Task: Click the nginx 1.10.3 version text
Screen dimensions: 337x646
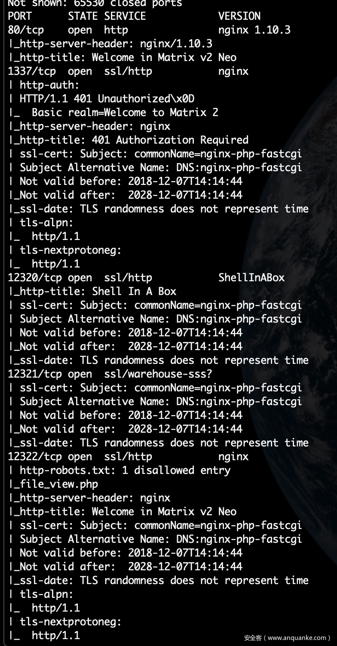Action: (254, 30)
